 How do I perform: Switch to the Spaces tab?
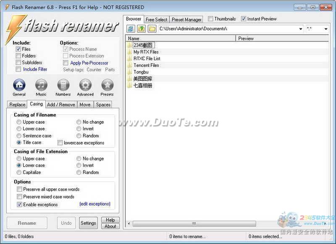pyautogui.click(x=103, y=105)
